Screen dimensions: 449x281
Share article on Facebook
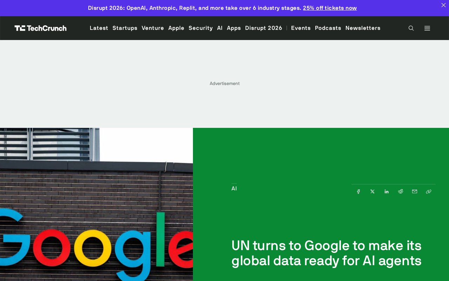[x=358, y=191]
